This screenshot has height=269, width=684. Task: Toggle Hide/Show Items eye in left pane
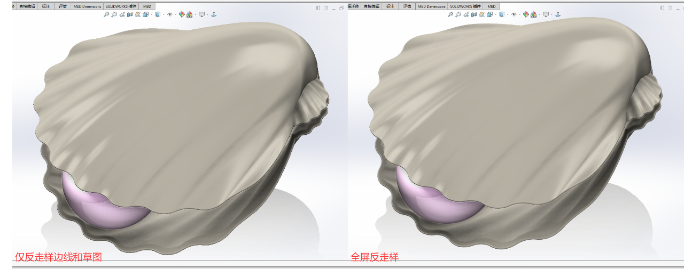[169, 14]
